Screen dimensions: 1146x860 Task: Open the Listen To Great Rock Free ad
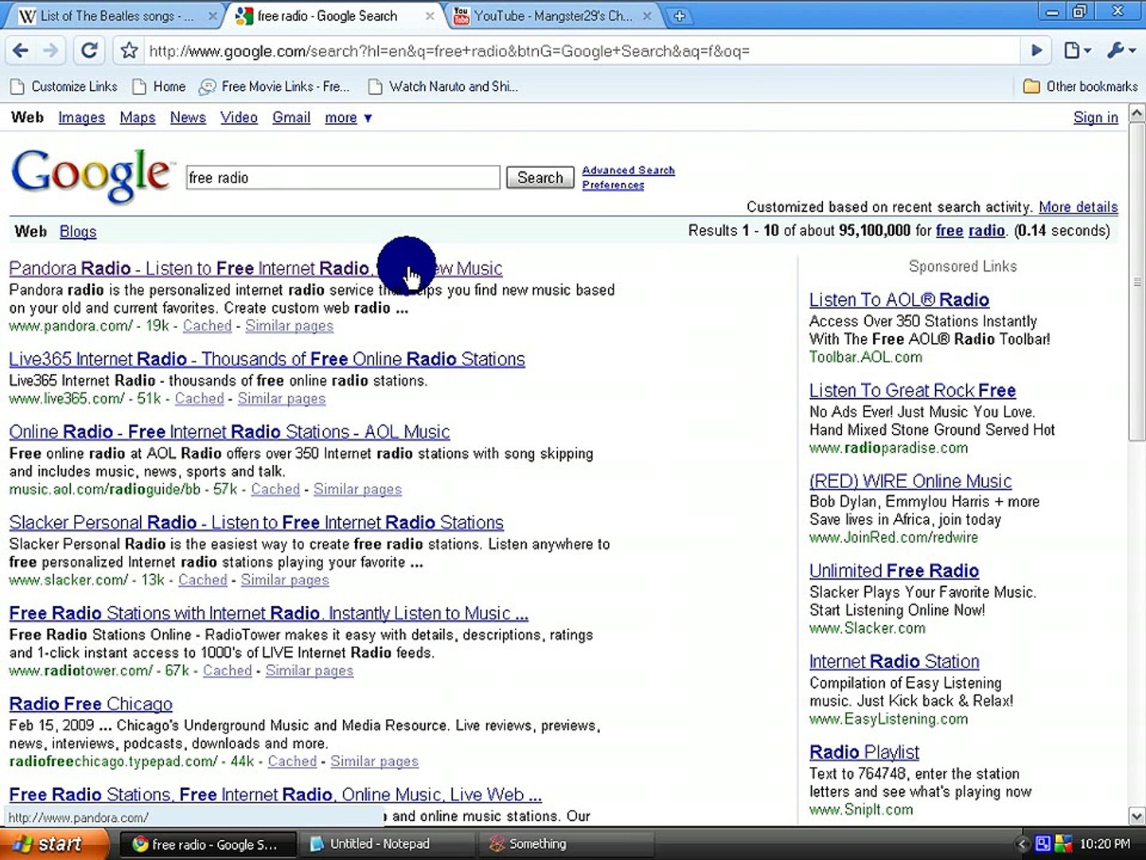tap(913, 391)
